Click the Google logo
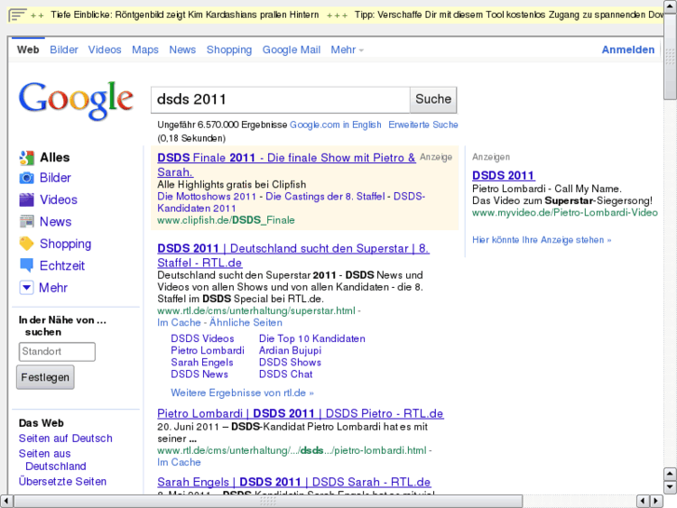Screen dimensions: 677x508 [x=76, y=101]
